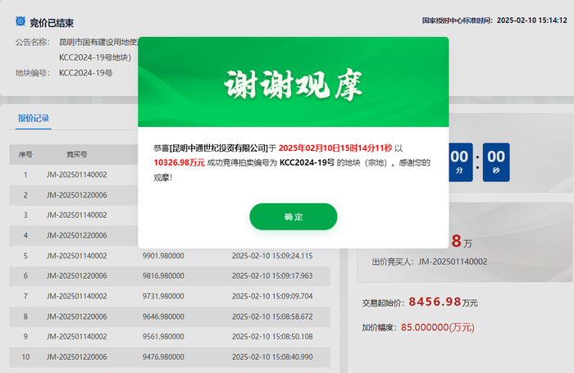The image size is (574, 373).
Task: Click sequence number 10 in the bid table
Action: (25, 357)
